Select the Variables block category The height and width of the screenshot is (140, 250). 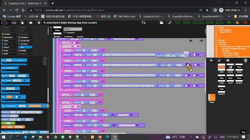tap(25, 37)
